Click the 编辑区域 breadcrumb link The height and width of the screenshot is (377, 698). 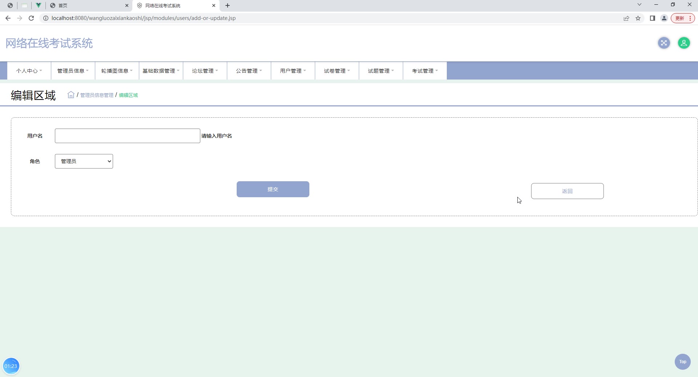click(128, 95)
